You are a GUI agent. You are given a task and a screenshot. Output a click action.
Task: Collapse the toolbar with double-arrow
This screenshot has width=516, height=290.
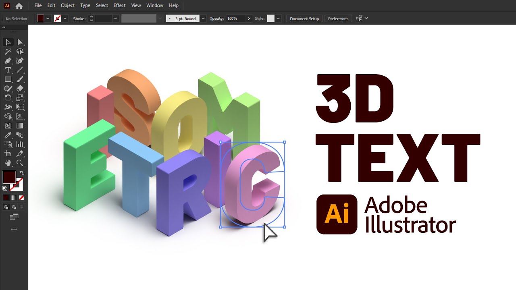click(4, 27)
